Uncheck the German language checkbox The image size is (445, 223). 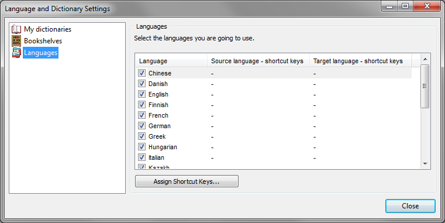pyautogui.click(x=142, y=126)
